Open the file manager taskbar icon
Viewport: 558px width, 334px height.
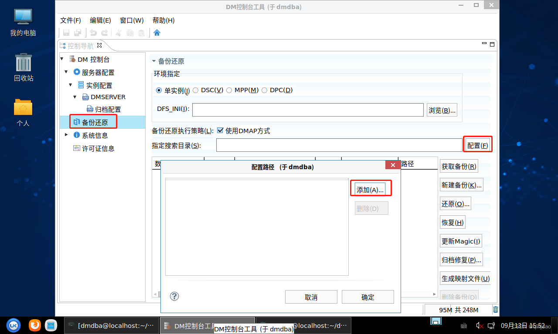pos(51,325)
